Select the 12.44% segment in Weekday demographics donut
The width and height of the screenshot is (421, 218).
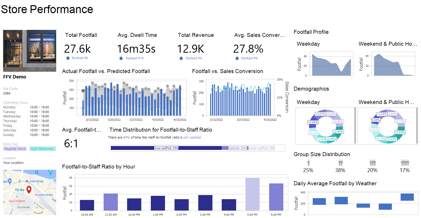[338, 132]
